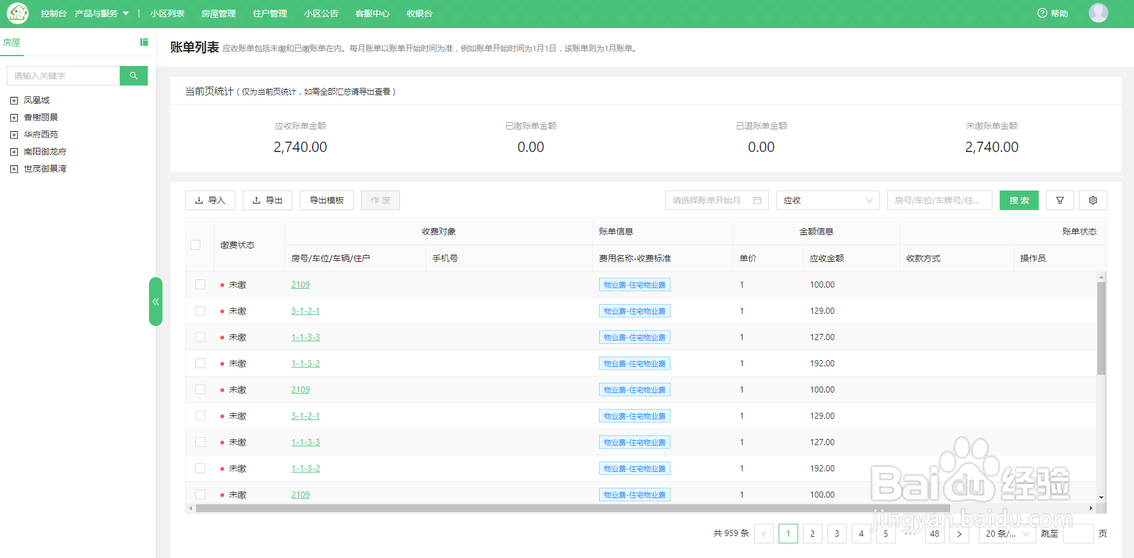
Task: Open the filter options via funnel icon
Action: (x=1060, y=200)
